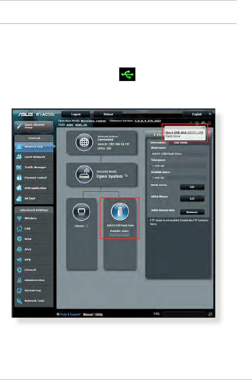The height and width of the screenshot is (380, 252).
Task: Open the English language dropdown
Action: point(198,114)
